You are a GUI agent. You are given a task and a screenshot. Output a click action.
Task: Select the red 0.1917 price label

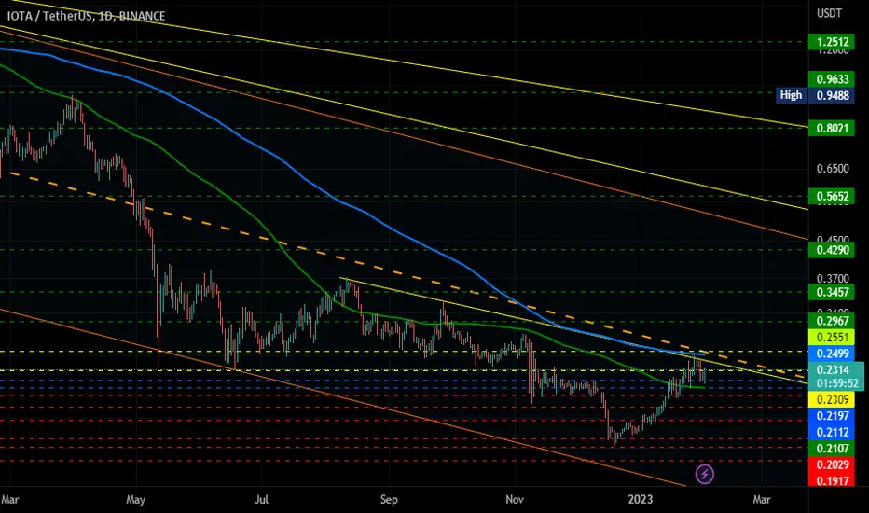tap(832, 480)
